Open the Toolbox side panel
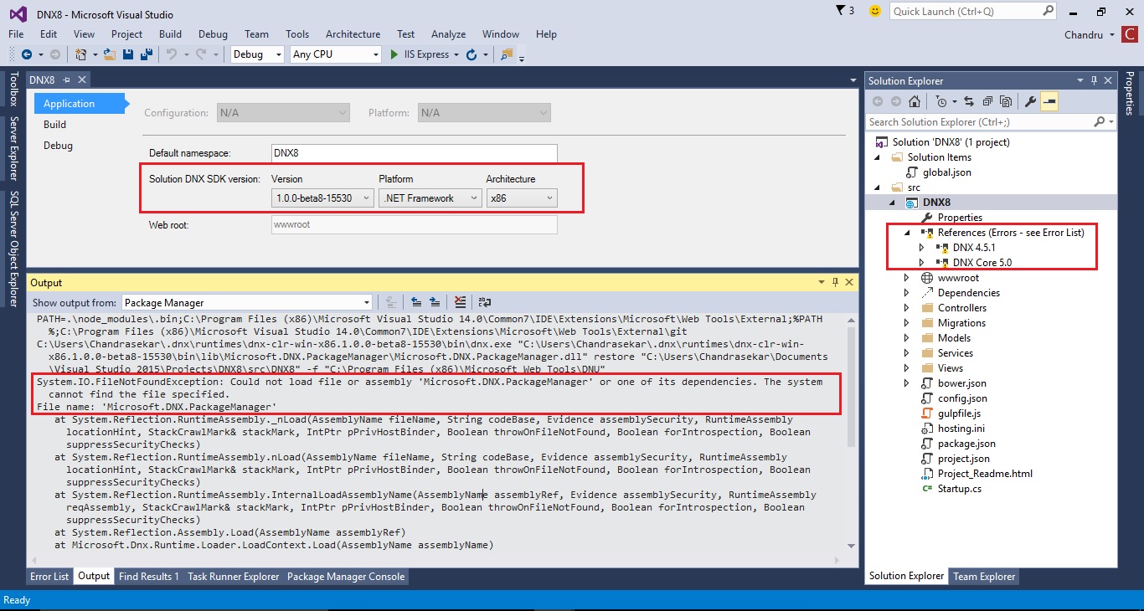 tap(13, 89)
